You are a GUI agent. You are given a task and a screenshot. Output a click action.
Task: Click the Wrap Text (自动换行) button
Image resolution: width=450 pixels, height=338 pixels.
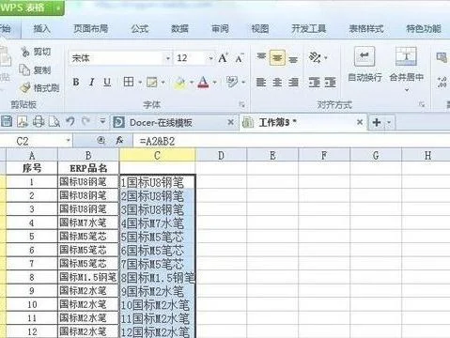(x=365, y=65)
